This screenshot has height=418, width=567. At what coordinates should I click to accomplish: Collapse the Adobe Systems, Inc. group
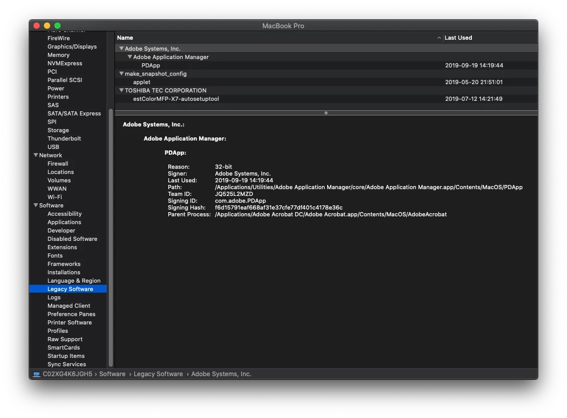tap(121, 49)
